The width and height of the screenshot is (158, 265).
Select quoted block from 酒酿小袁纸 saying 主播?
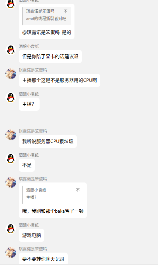click(x=53, y=195)
